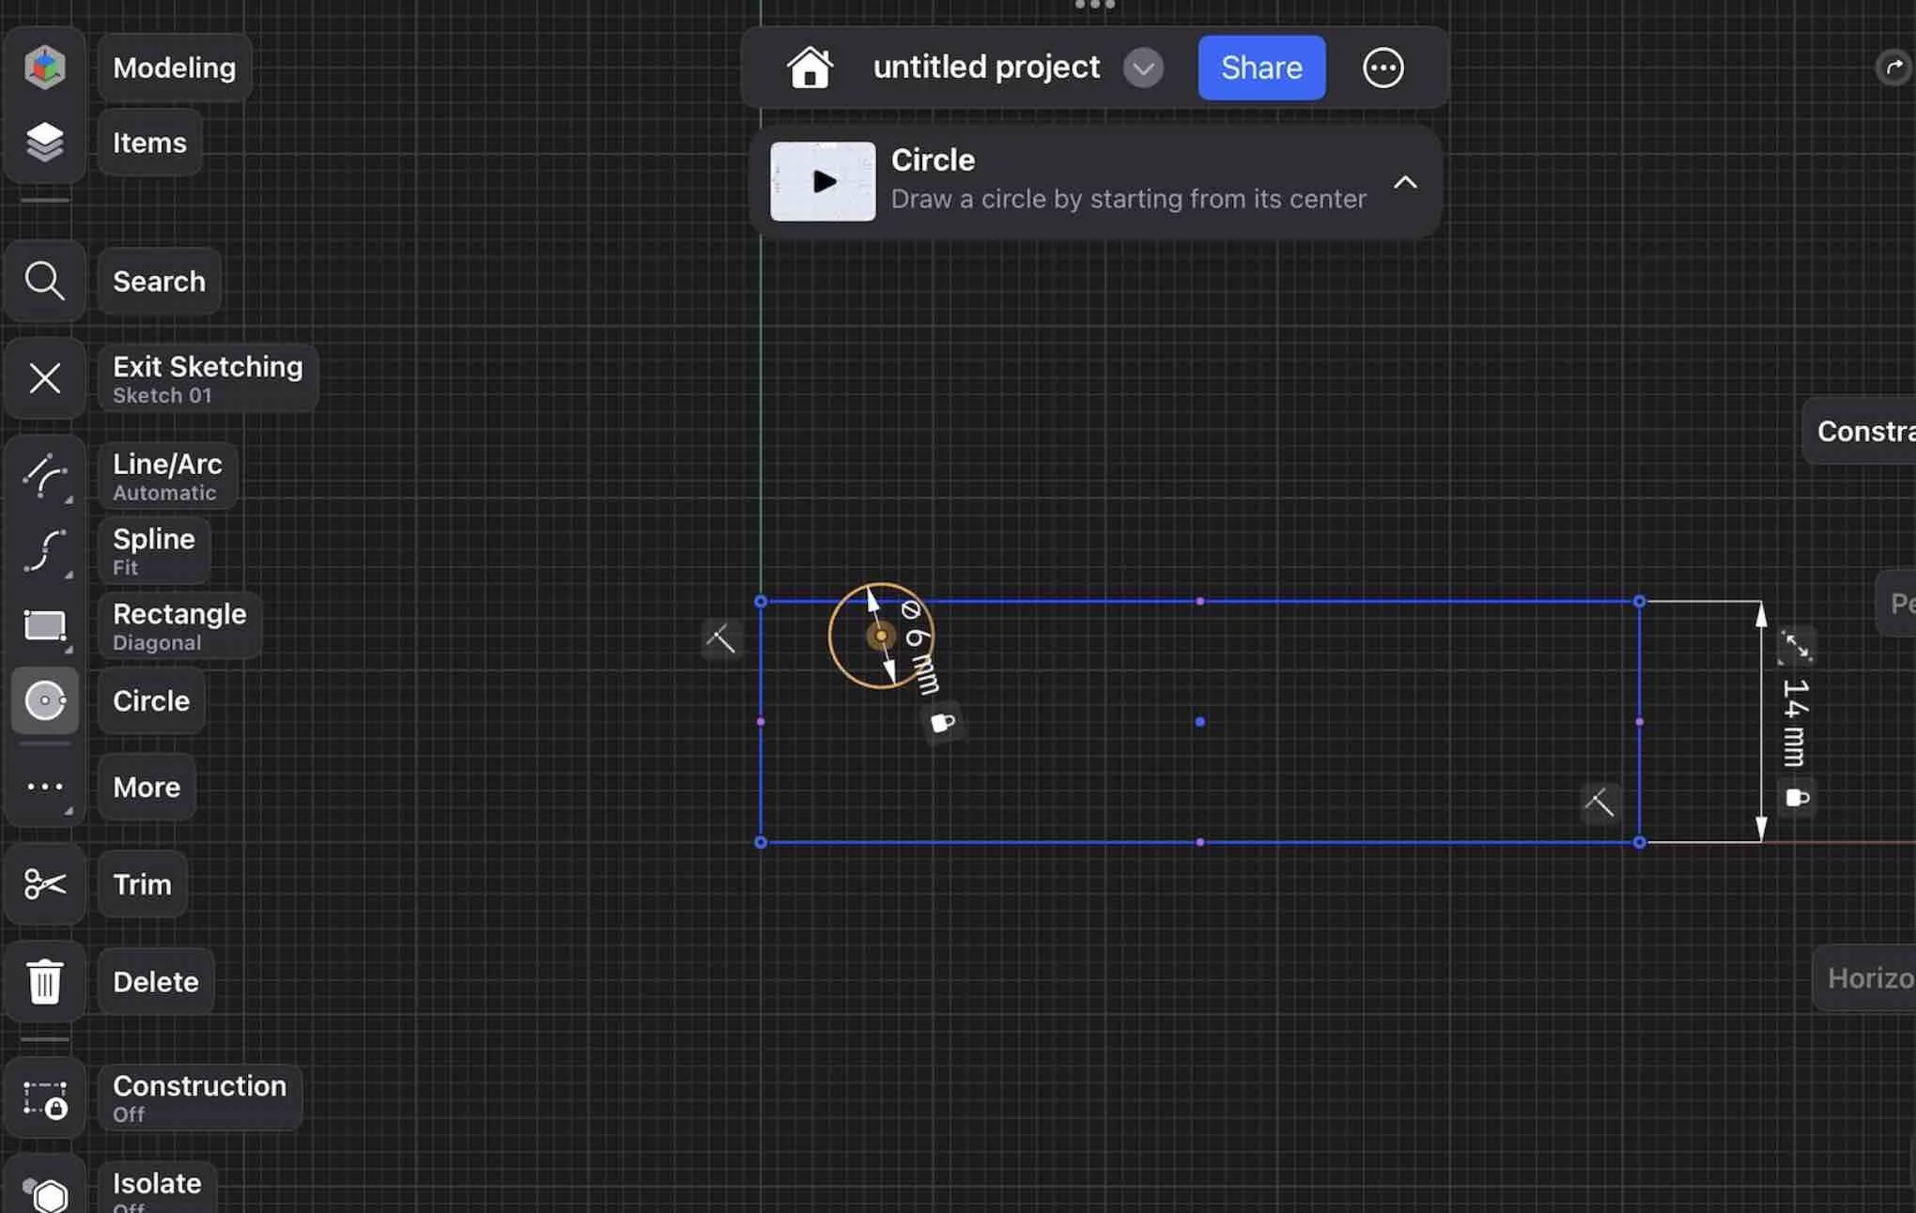The height and width of the screenshot is (1213, 1916).
Task: Open the Delete tool
Action: pyautogui.click(x=44, y=980)
